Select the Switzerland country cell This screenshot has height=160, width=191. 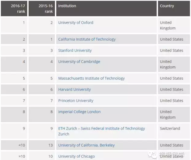[174, 131]
